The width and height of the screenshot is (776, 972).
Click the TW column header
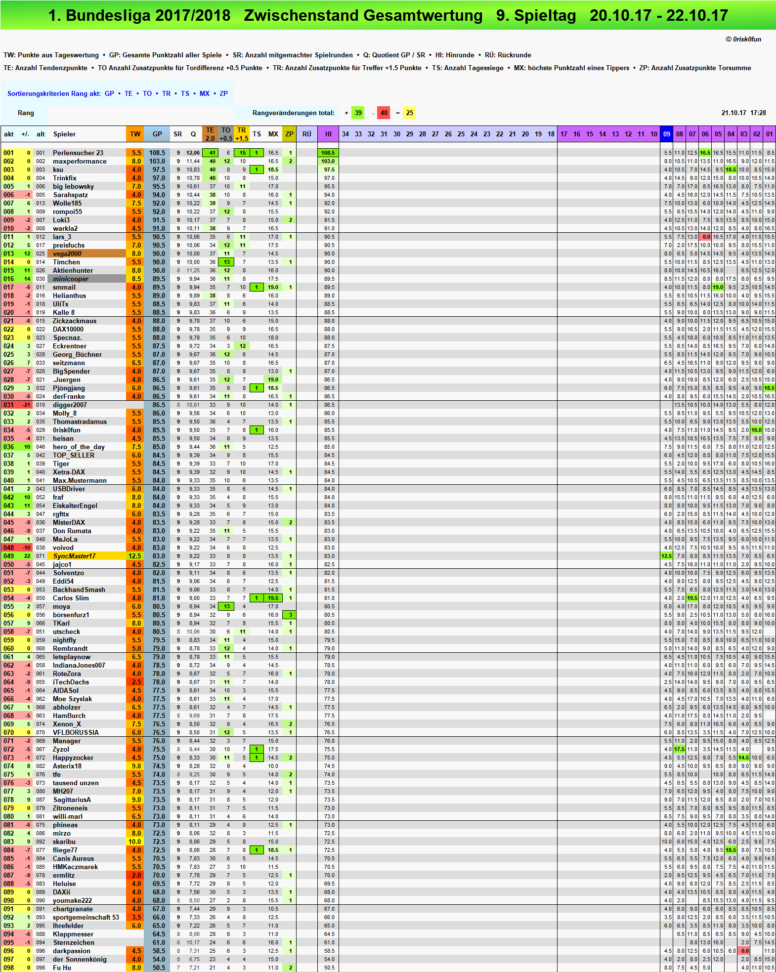point(135,134)
